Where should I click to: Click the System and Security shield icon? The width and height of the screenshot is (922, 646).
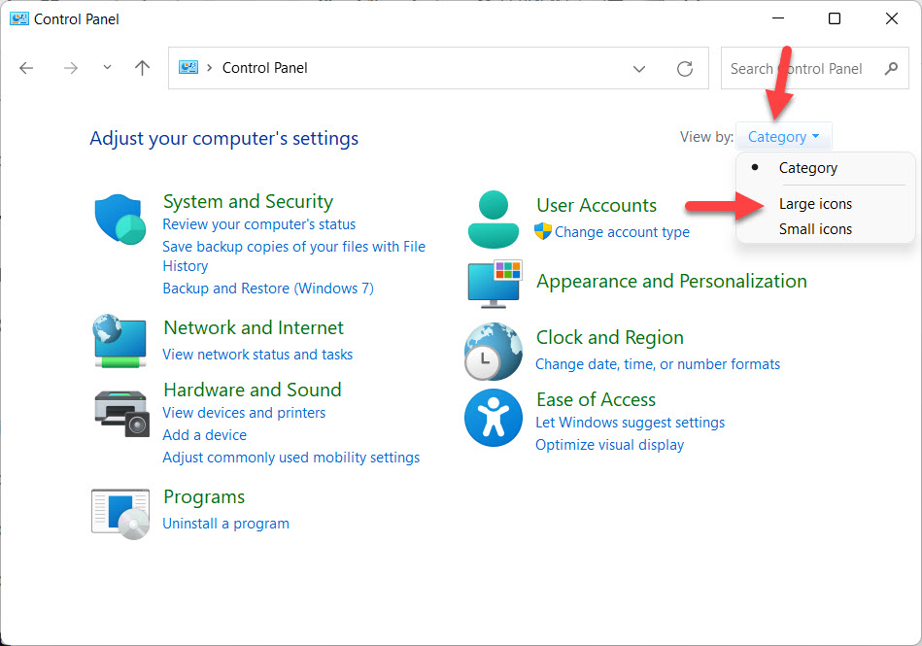pos(120,221)
